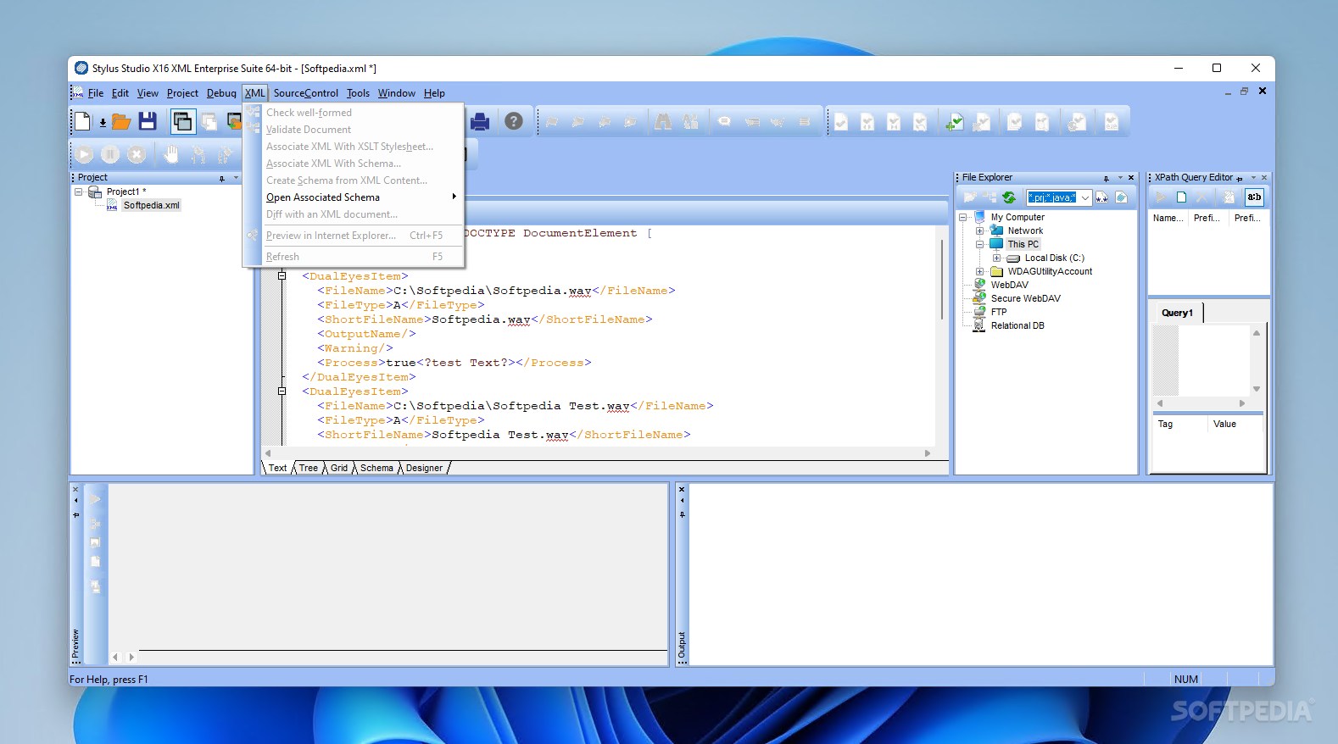
Task: Pin the Project panel
Action: 222,178
